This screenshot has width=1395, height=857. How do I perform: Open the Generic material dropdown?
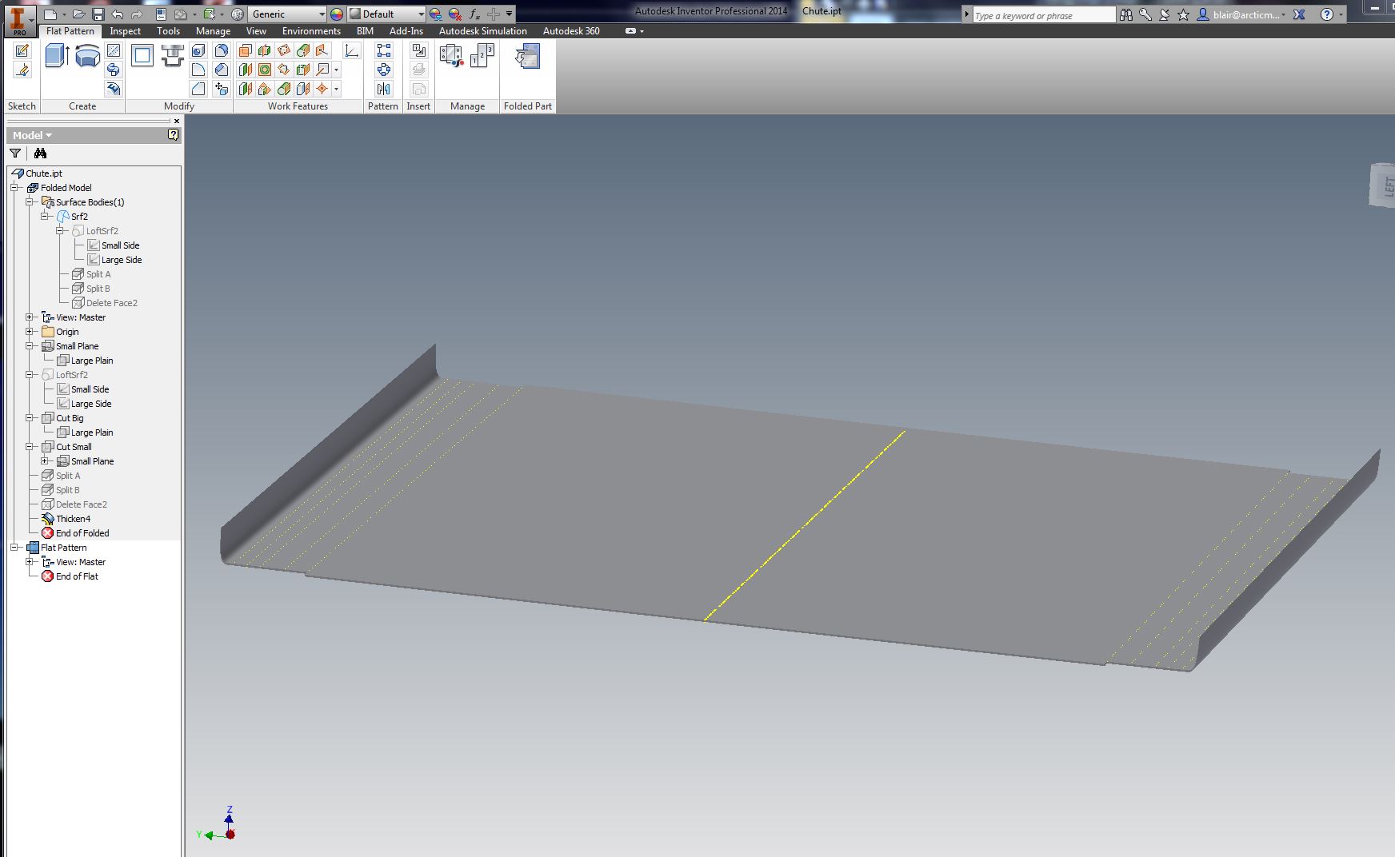288,14
